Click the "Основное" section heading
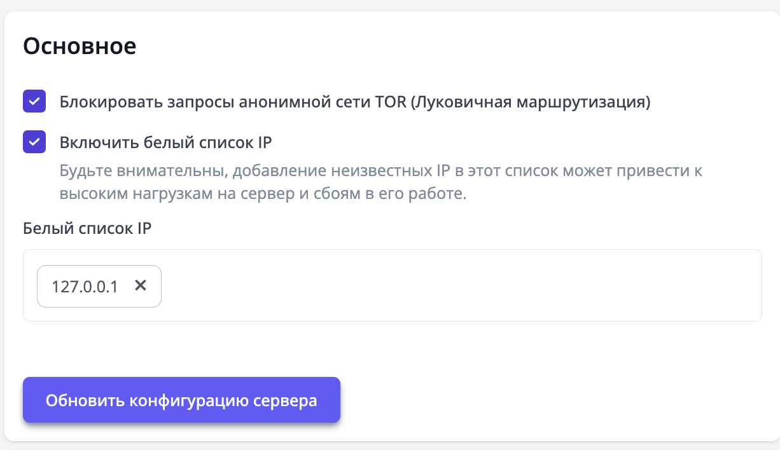Screen dimensions: 780x450 [80, 46]
